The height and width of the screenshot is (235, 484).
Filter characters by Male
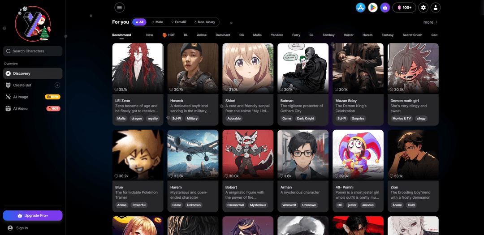(x=157, y=22)
